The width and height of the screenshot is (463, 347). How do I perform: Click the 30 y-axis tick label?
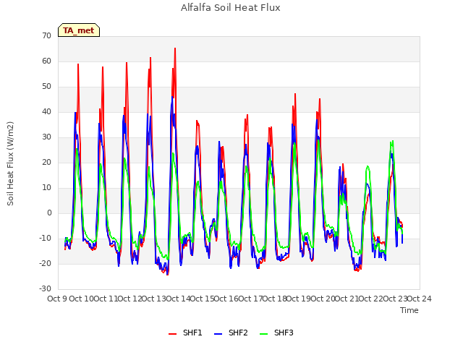coord(46,137)
